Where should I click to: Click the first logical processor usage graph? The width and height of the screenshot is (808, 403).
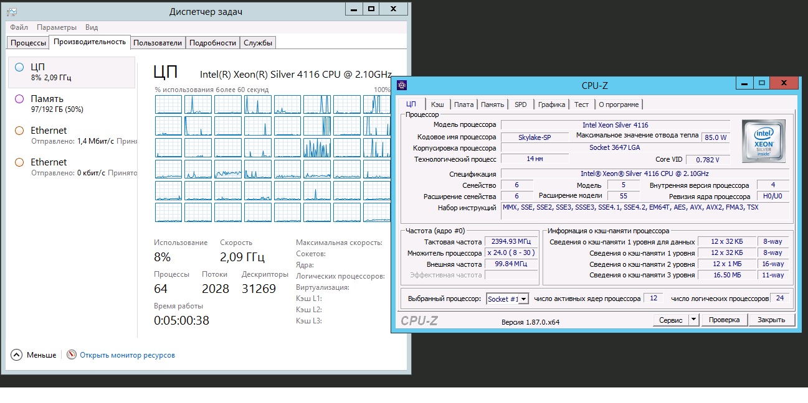click(x=168, y=104)
